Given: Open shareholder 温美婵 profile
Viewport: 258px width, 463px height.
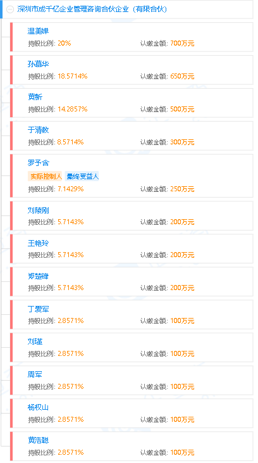Looking at the screenshot, I should tap(38, 30).
